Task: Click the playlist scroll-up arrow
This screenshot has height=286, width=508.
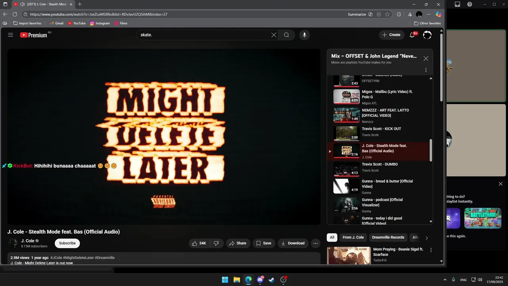Action: coord(431,78)
